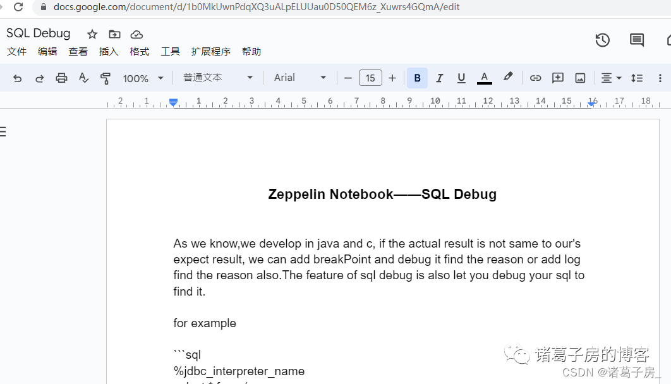The image size is (671, 384).
Task: Open version history clock icon
Action: click(603, 40)
